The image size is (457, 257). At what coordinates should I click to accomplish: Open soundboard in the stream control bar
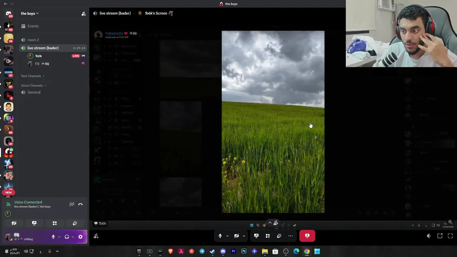[x=279, y=236]
